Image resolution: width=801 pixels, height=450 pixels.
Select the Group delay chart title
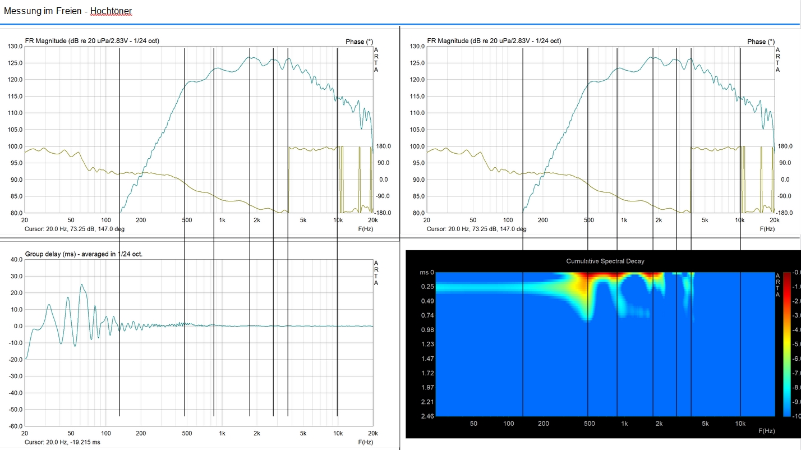click(x=84, y=254)
